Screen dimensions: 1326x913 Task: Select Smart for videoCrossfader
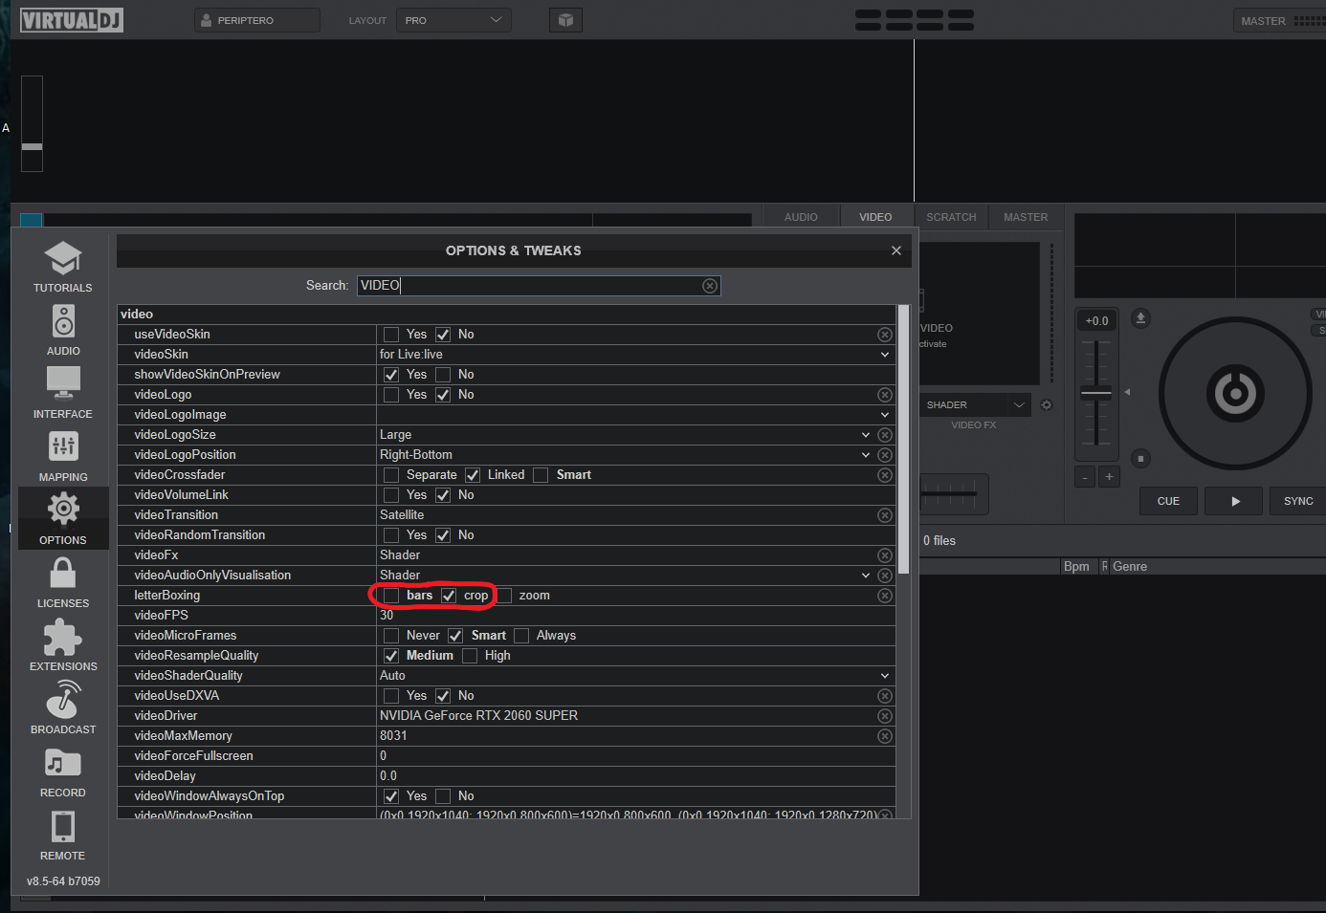pyautogui.click(x=541, y=475)
